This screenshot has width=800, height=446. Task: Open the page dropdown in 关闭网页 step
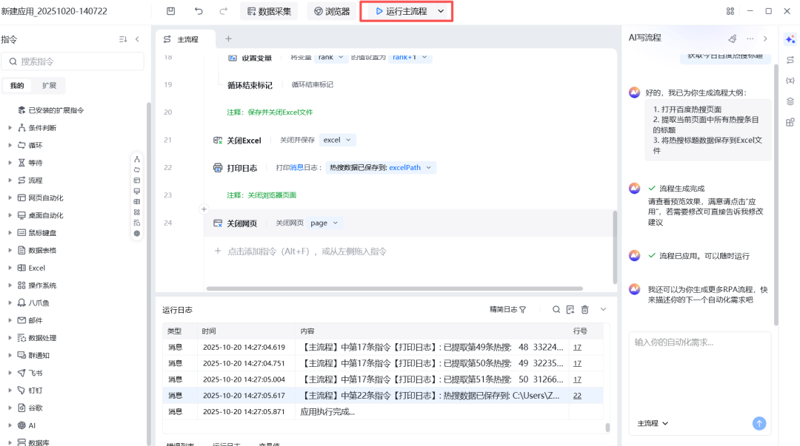point(324,223)
